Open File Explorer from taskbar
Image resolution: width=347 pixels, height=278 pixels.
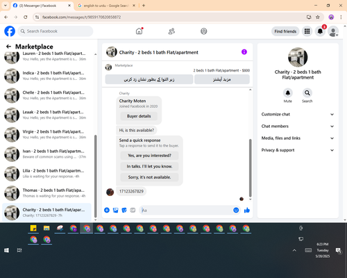(x=46, y=228)
